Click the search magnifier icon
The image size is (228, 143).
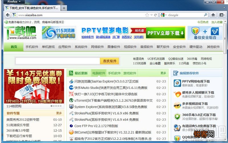pos(205,15)
